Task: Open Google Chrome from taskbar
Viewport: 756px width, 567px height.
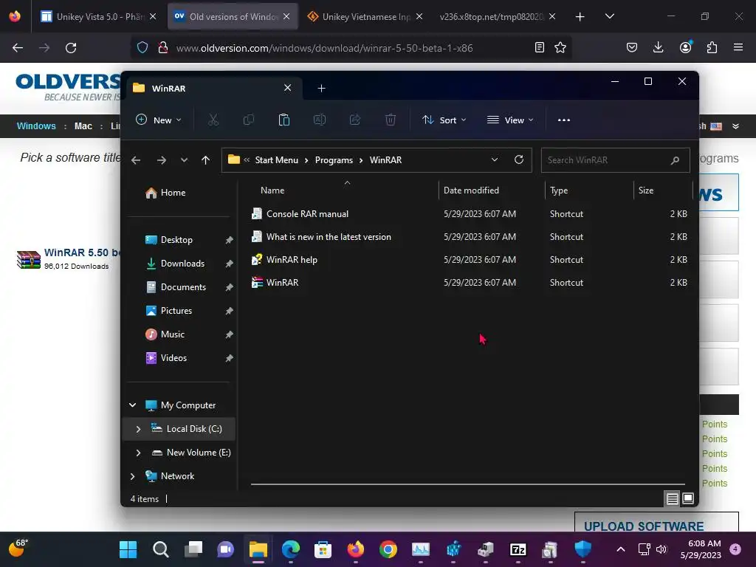Action: 388,549
